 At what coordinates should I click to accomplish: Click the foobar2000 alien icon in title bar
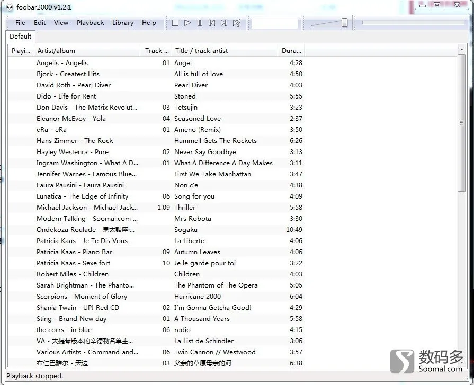point(10,7)
